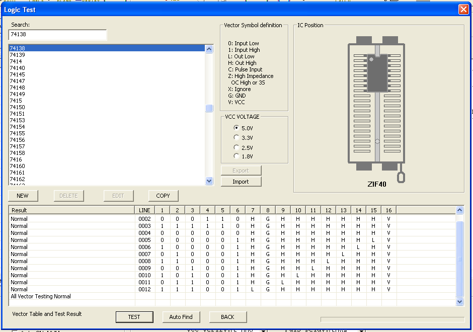This screenshot has width=473, height=332.
Task: Click the EDIT button
Action: [119, 196]
